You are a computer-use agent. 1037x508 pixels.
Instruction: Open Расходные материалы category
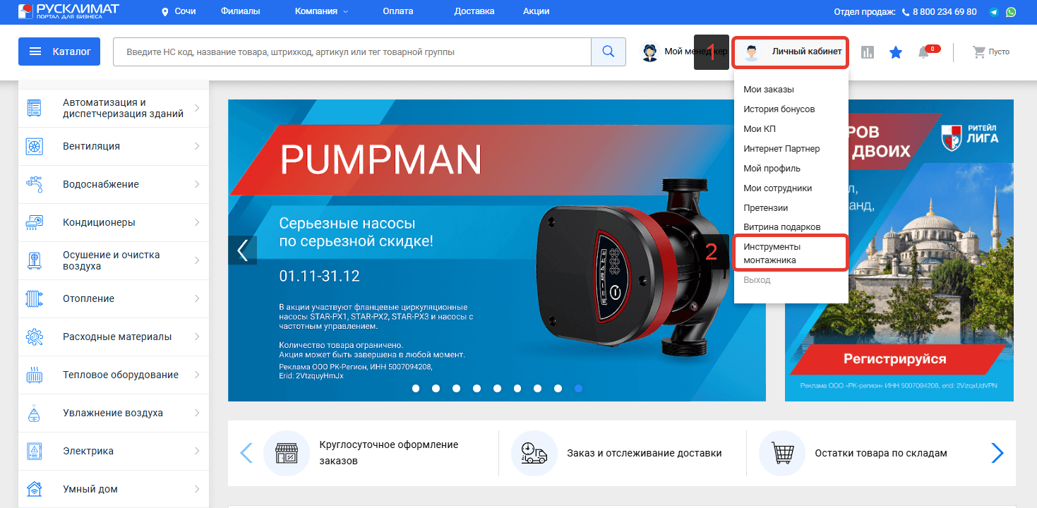pos(114,337)
